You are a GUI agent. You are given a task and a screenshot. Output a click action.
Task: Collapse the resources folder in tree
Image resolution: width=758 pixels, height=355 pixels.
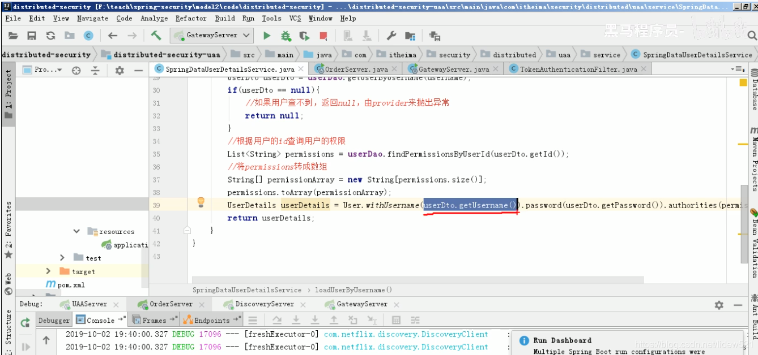point(76,231)
